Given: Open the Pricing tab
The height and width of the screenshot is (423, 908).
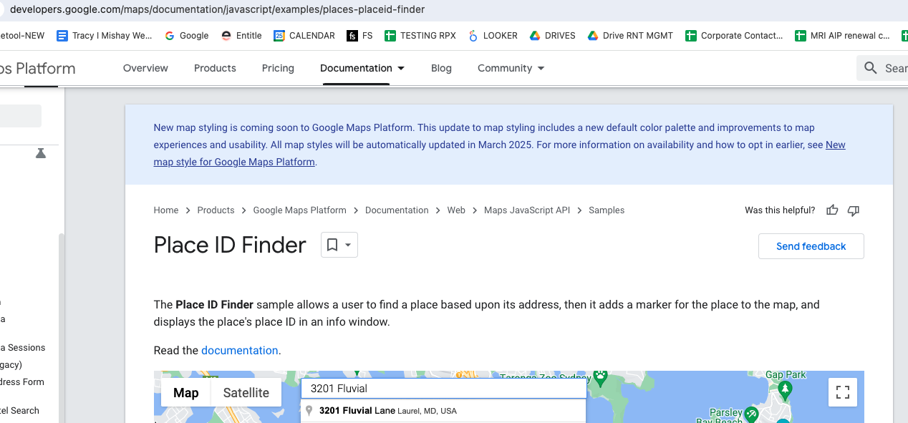Looking at the screenshot, I should 278,68.
